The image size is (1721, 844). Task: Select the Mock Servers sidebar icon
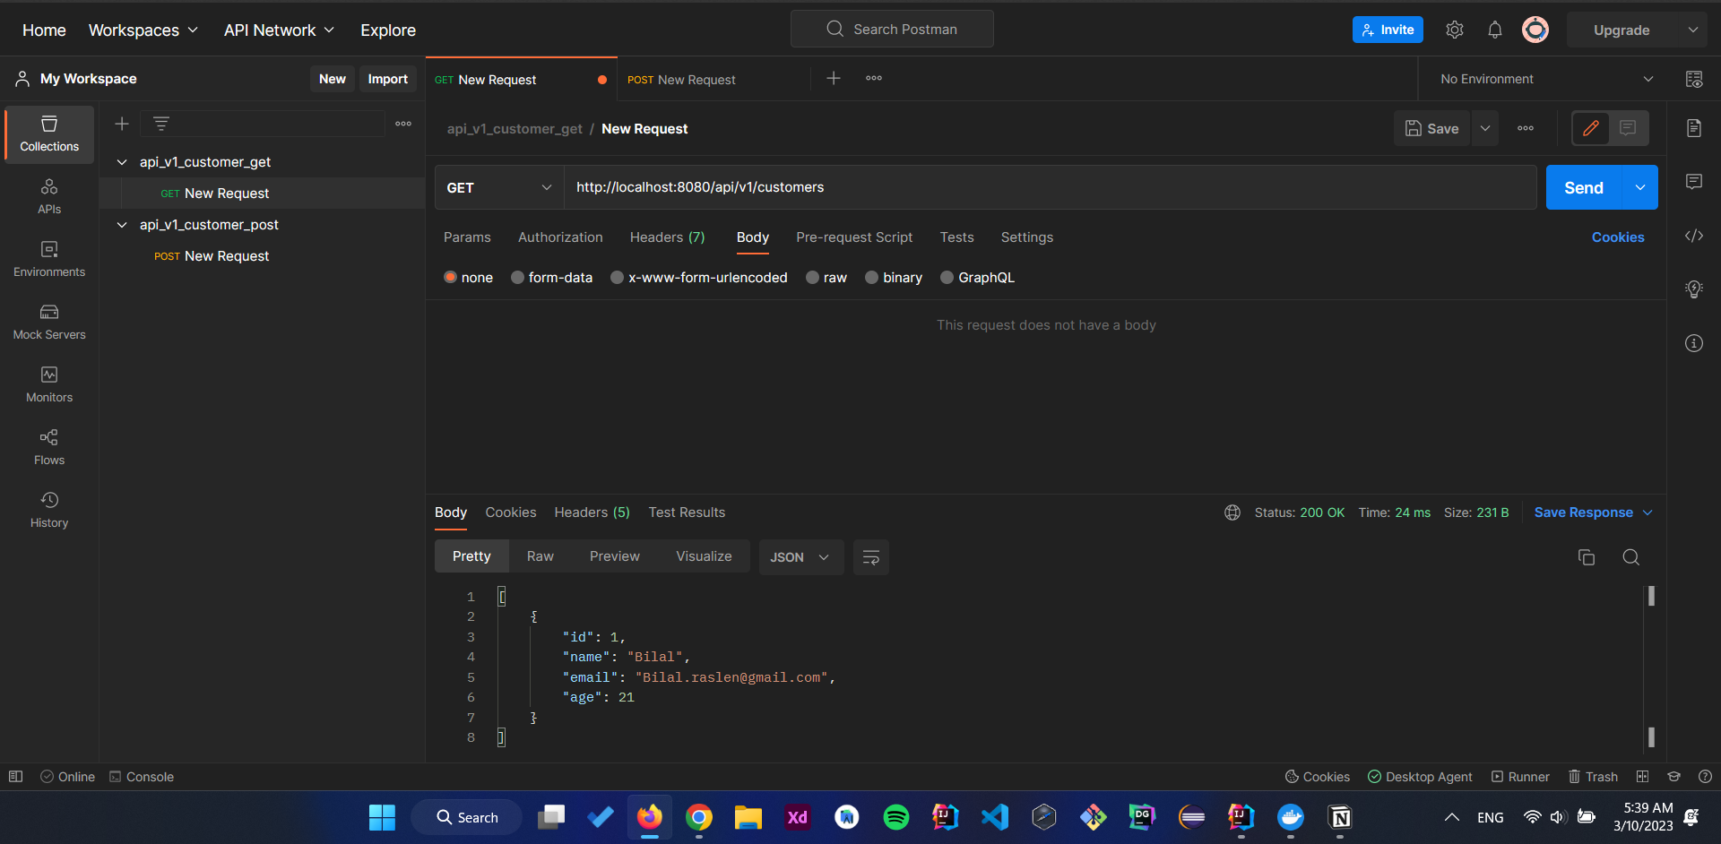[48, 323]
